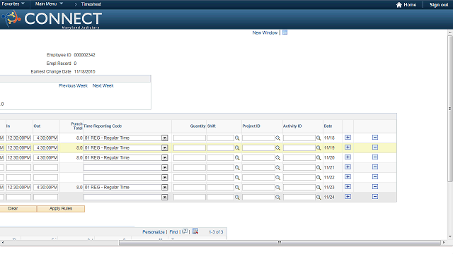
Task: Add a row for date 11/24
Action: click(x=348, y=196)
